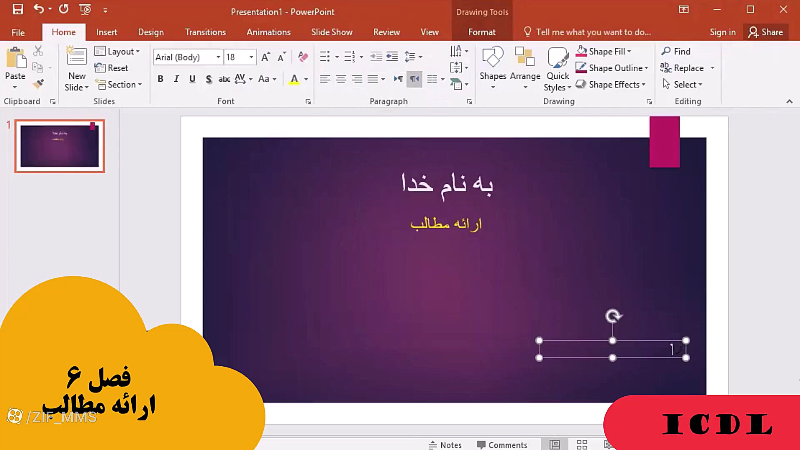The image size is (800, 450).
Task: Click the Shape Fill paint bucket swatch
Action: pos(581,51)
